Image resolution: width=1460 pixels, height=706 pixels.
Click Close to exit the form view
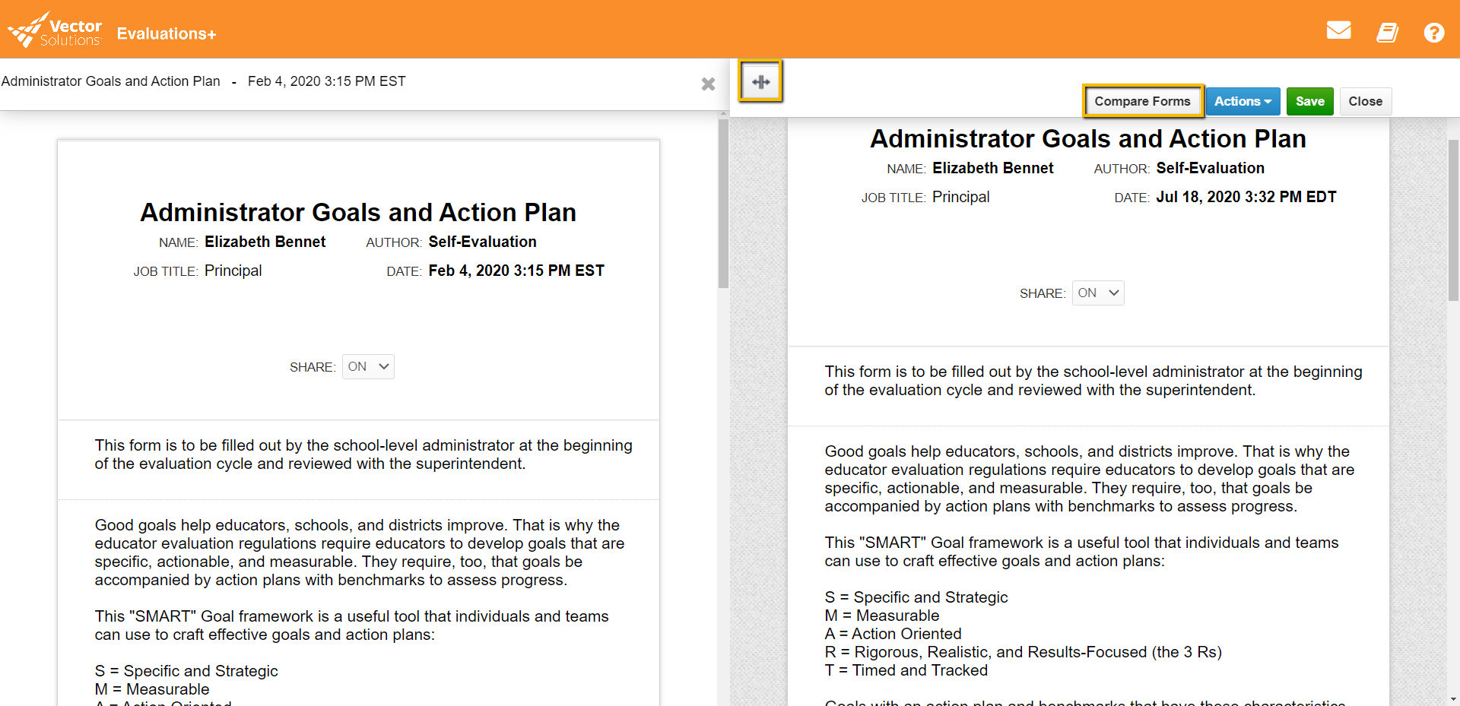[x=1365, y=101]
